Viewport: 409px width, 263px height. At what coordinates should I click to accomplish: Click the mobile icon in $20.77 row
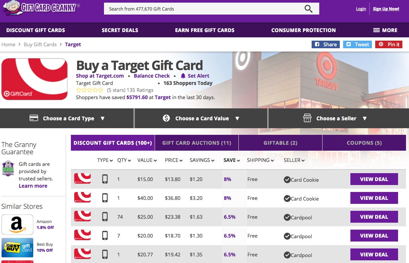[105, 254]
